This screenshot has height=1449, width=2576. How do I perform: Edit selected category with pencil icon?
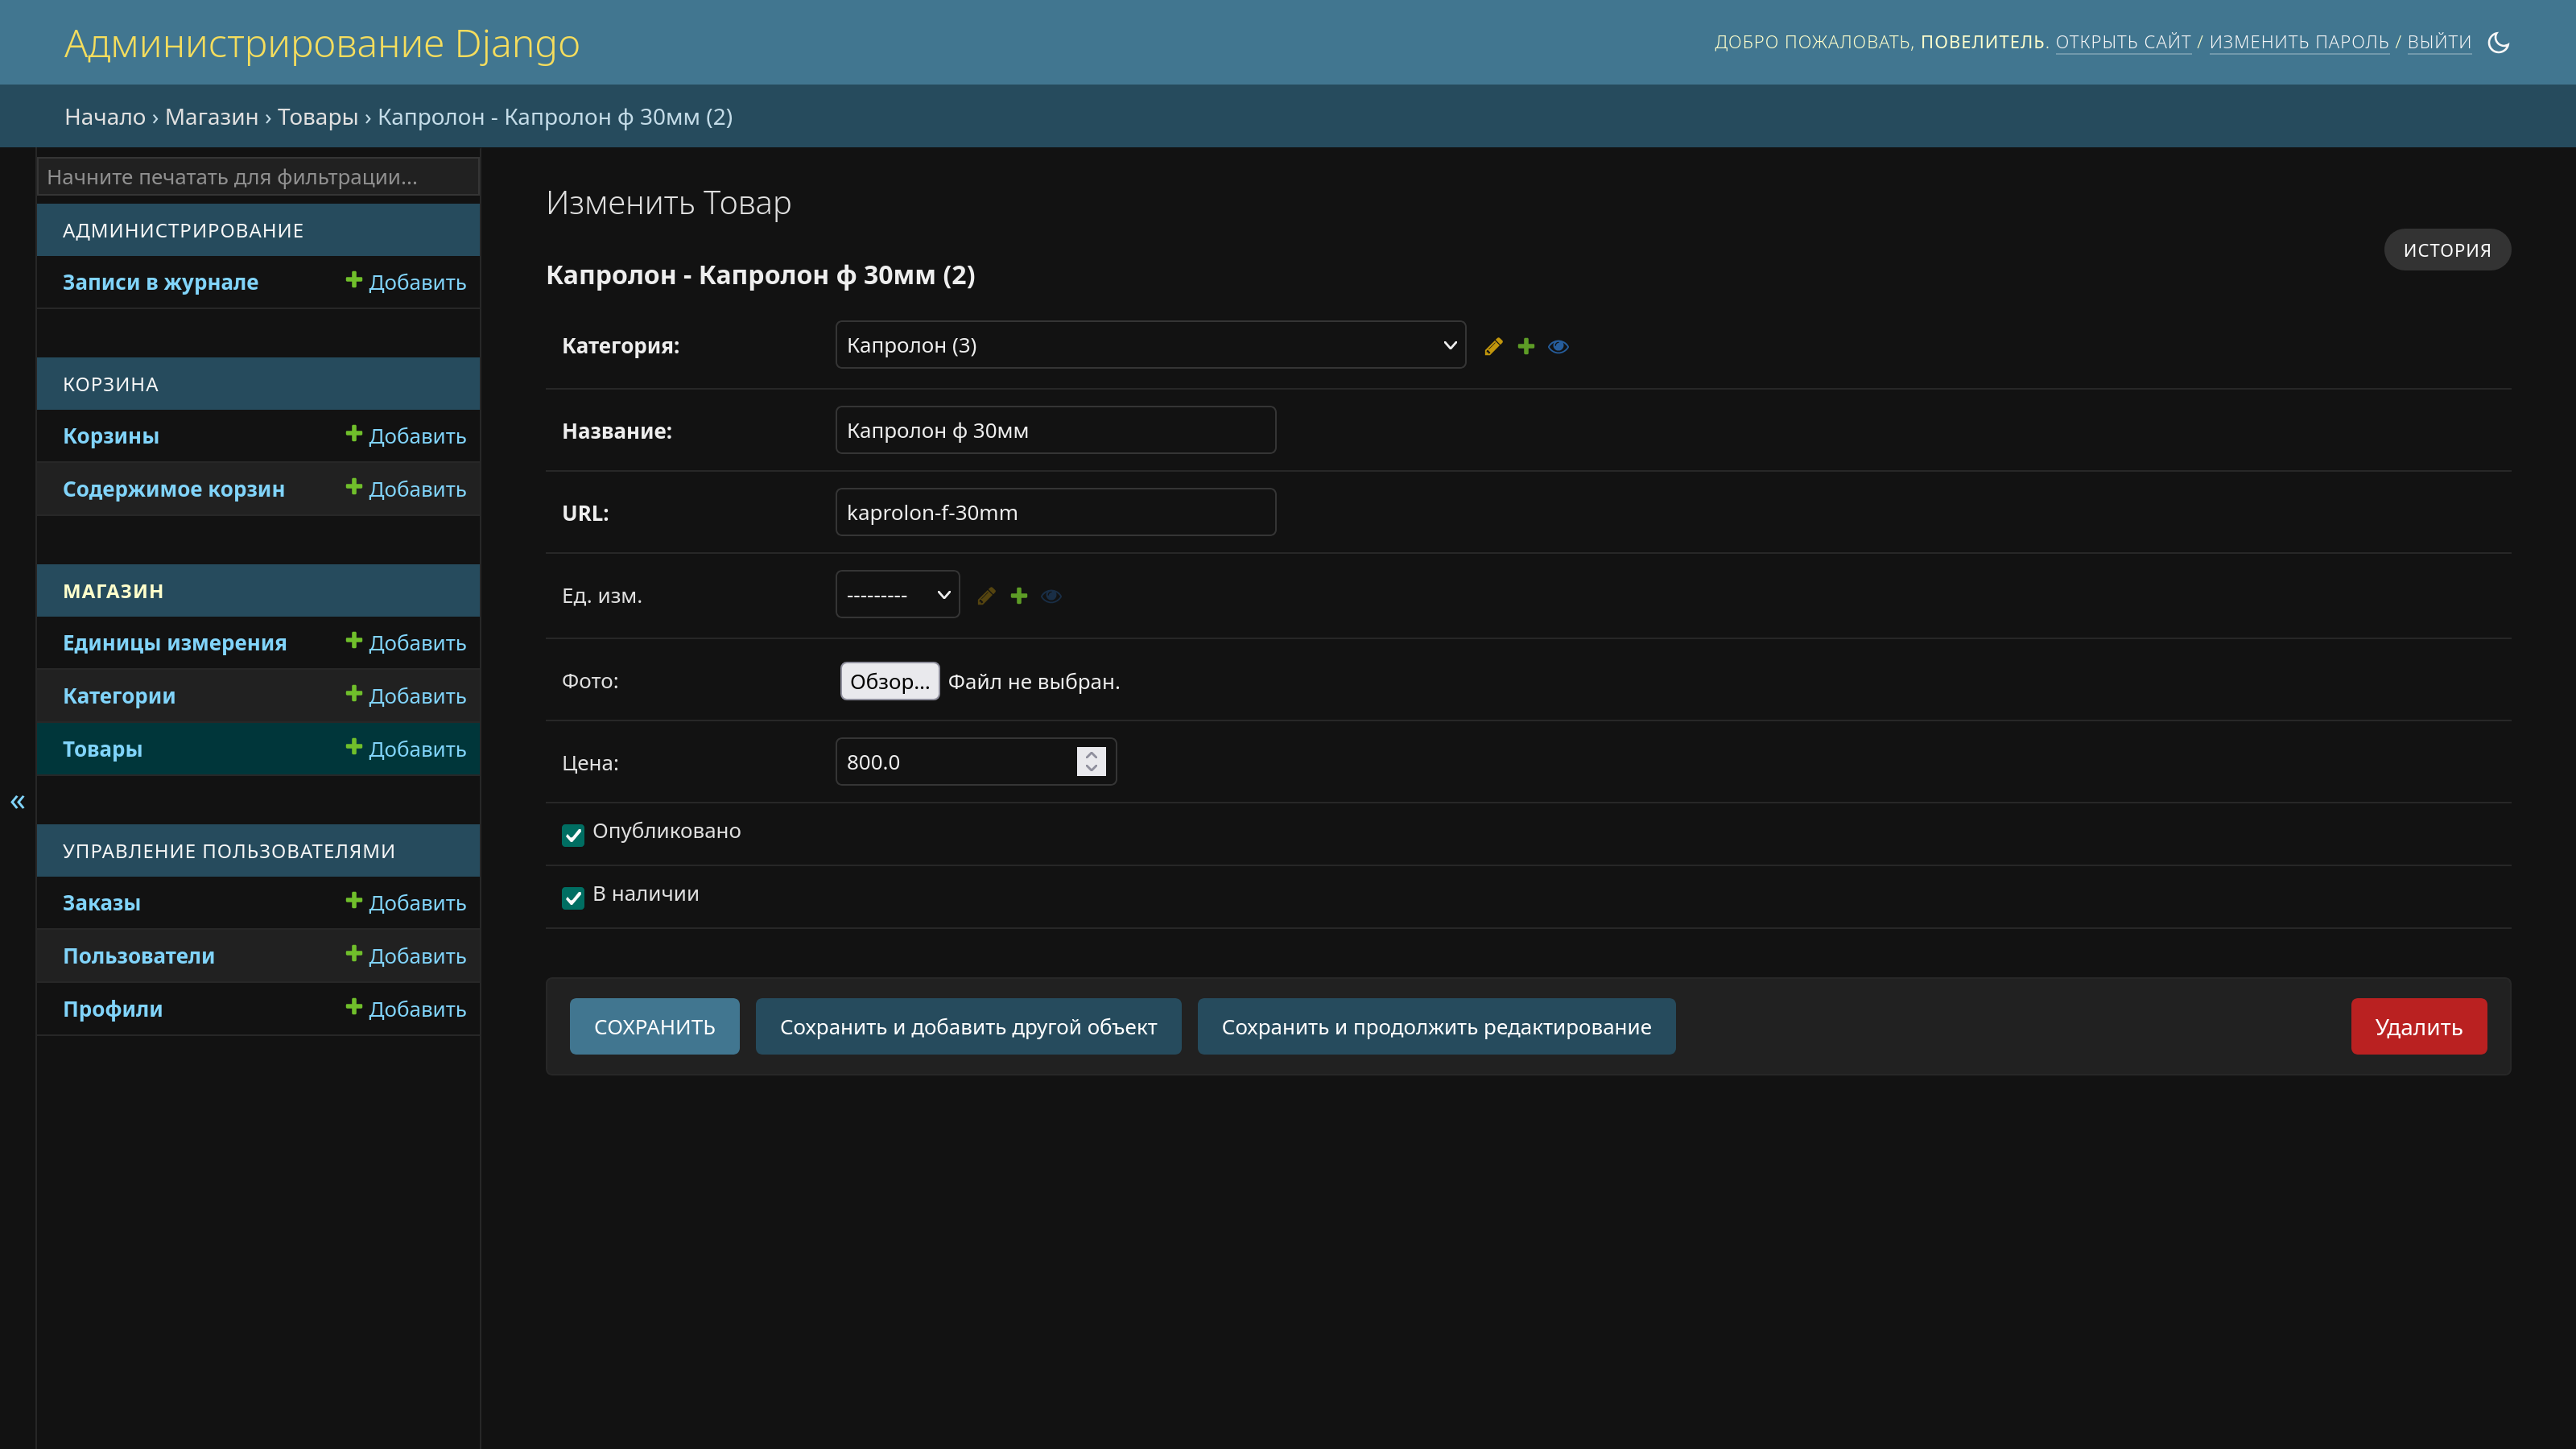click(x=1493, y=346)
